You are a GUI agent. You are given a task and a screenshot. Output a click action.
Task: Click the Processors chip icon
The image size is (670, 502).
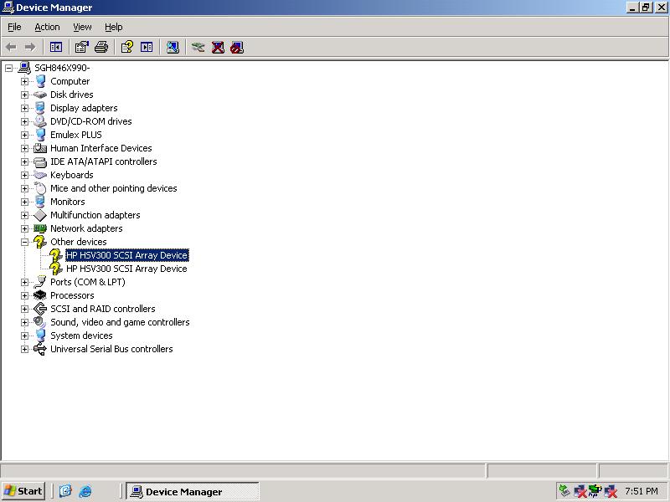[39, 295]
